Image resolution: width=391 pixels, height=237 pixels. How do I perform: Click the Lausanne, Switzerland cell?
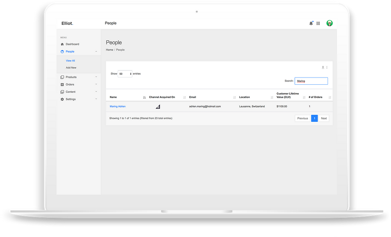(x=252, y=106)
